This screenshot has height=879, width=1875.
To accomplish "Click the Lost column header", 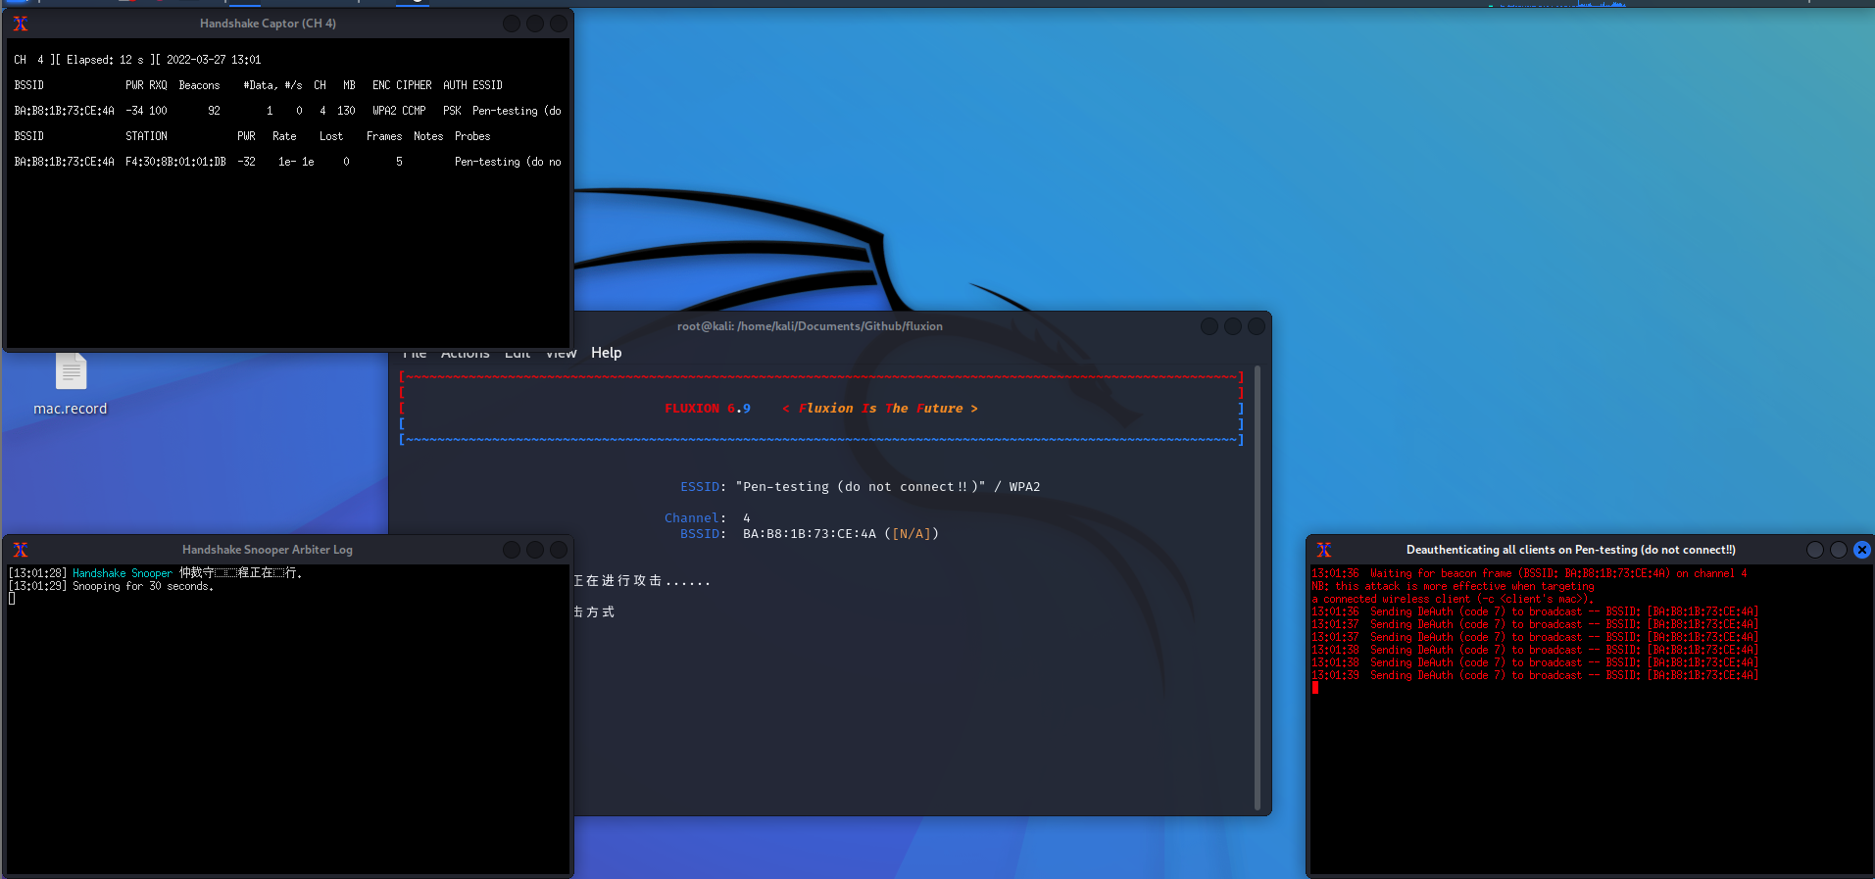I will coord(331,136).
